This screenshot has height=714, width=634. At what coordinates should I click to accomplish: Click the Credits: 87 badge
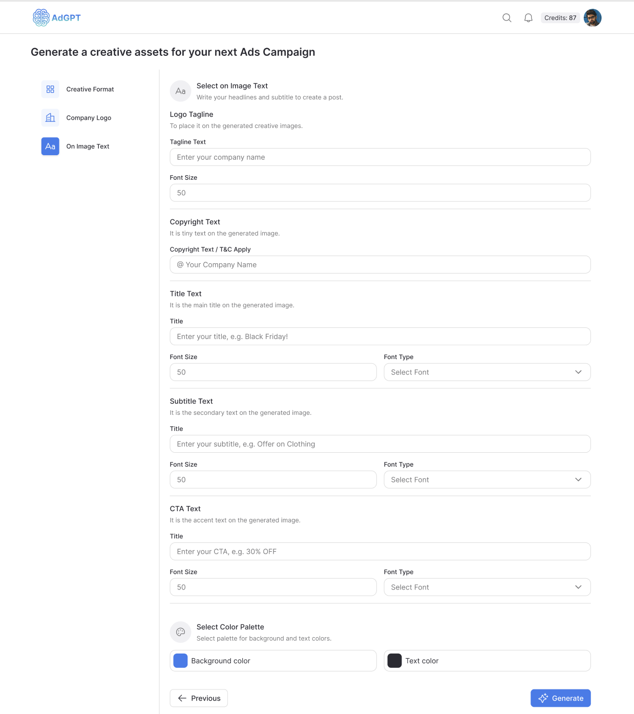560,18
